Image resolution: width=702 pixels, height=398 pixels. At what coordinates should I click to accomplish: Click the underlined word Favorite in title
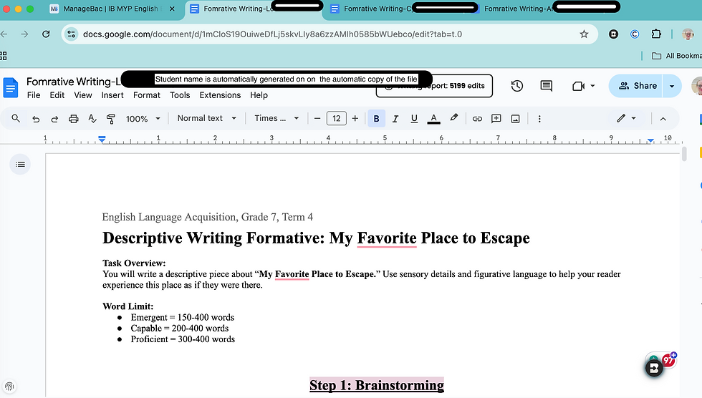pos(387,238)
